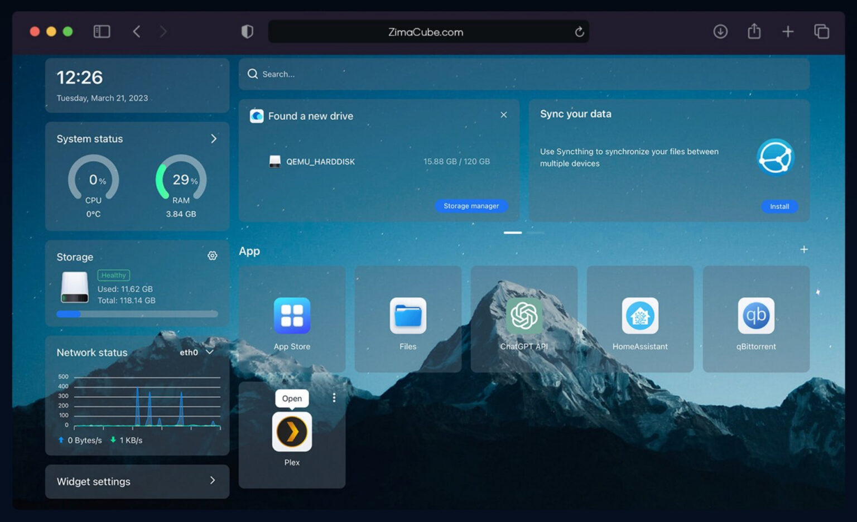Toggle the browser sidebar panel
857x522 pixels.
[102, 31]
